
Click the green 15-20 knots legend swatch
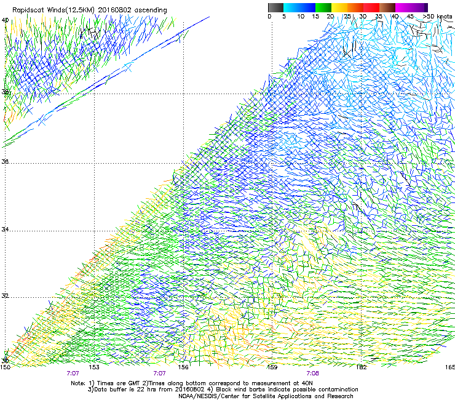(x=323, y=7)
